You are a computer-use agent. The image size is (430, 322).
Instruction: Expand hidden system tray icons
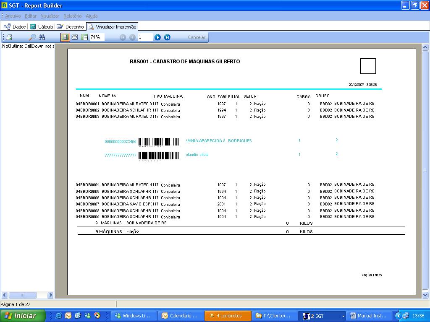[x=399, y=316]
